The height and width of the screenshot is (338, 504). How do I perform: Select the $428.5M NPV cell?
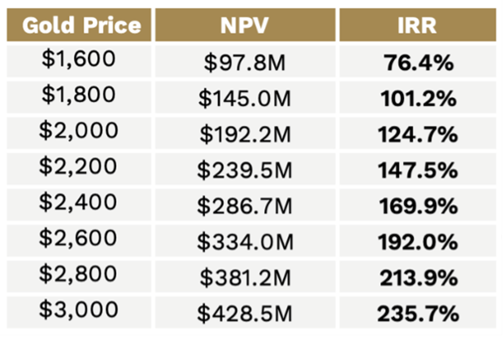point(245,312)
